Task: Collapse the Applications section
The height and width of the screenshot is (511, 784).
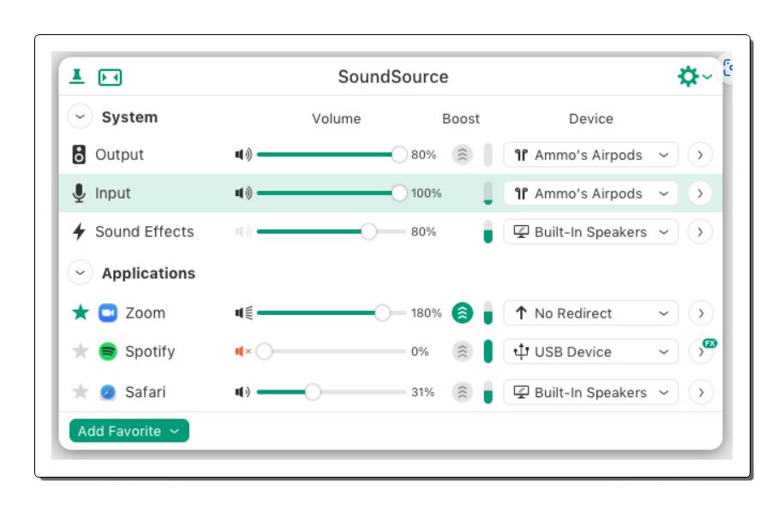Action: tap(80, 273)
